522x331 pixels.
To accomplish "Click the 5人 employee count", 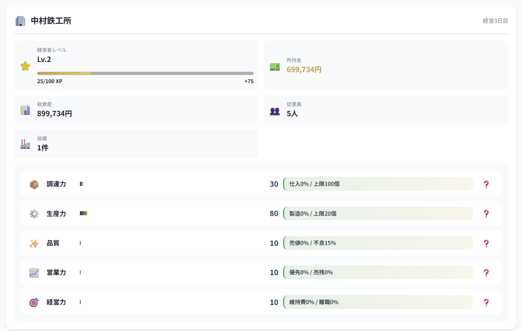I will click(292, 114).
